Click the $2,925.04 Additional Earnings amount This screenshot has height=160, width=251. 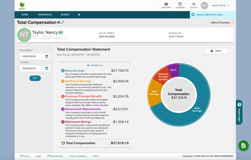[x=121, y=81]
